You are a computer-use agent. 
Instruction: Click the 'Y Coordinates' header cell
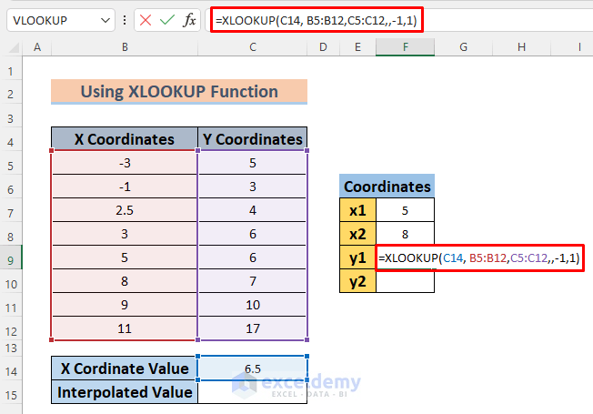coord(253,139)
